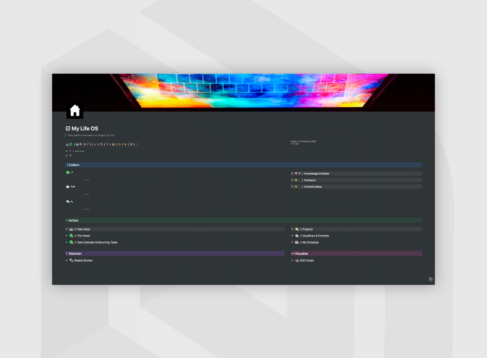
Task: Open the 2022 Goals link
Action: [x=306, y=260]
